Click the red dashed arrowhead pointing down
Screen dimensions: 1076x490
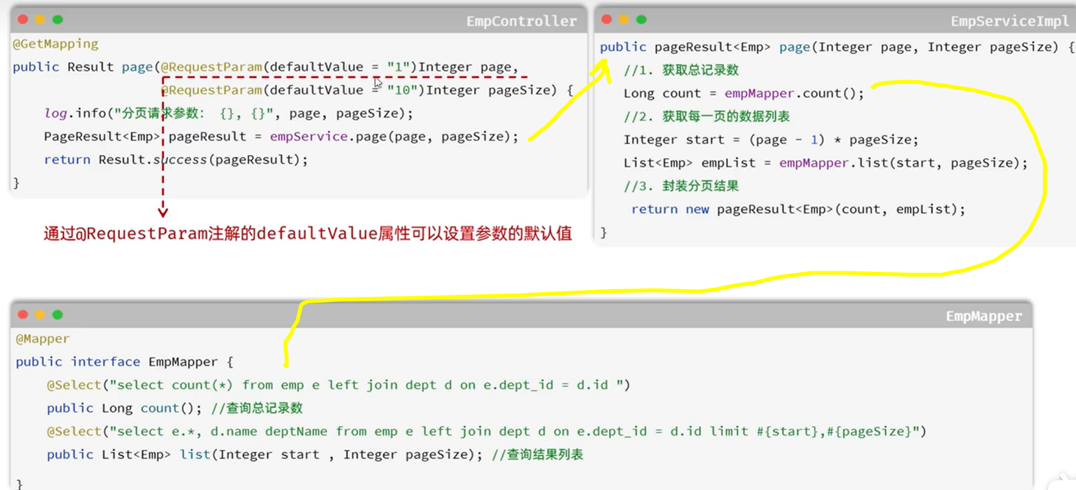pos(162,212)
